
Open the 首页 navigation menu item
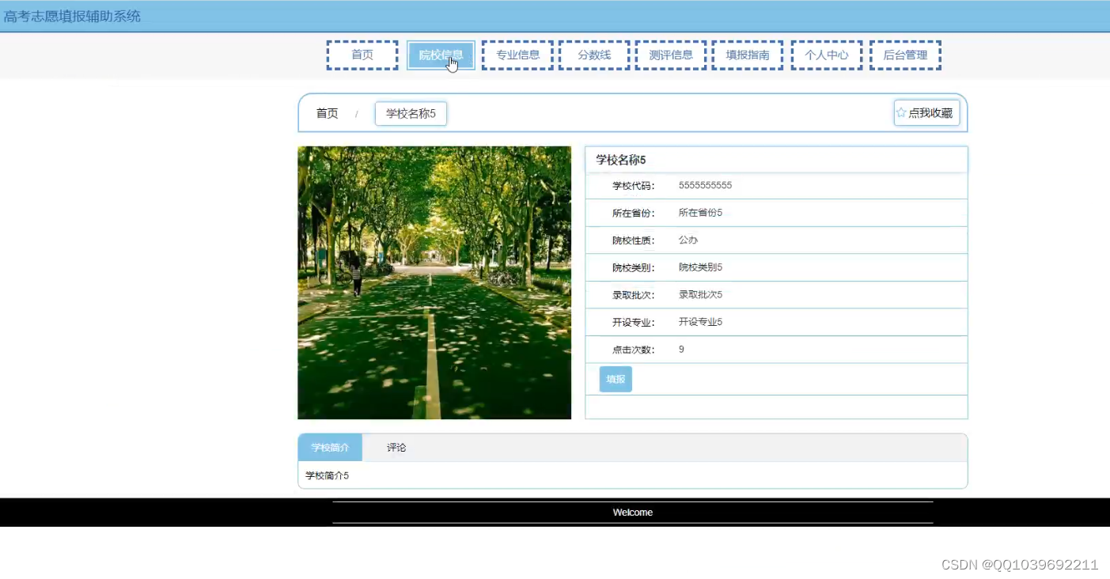click(362, 55)
